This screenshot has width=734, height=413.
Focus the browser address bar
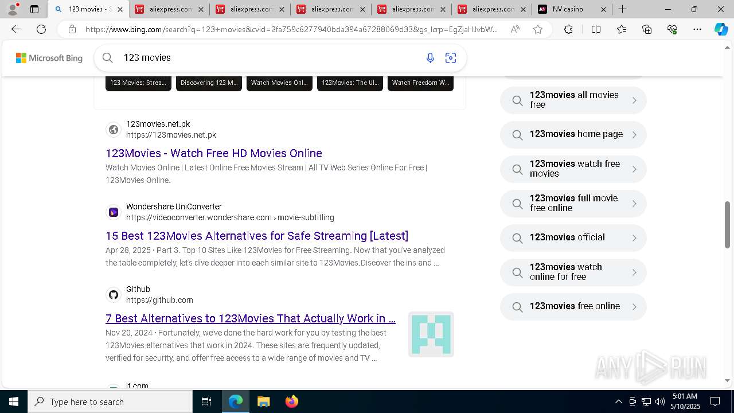click(x=291, y=29)
